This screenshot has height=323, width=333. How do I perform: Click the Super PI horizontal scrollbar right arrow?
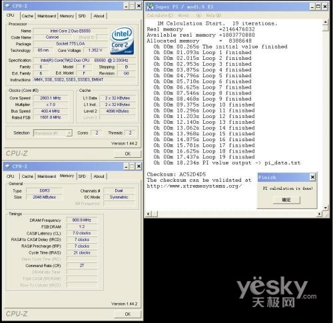[320, 214]
